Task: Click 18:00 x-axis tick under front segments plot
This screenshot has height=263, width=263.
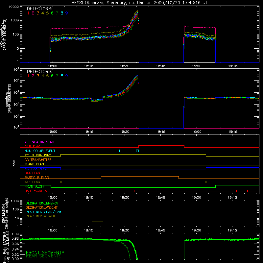Action: coord(53,66)
